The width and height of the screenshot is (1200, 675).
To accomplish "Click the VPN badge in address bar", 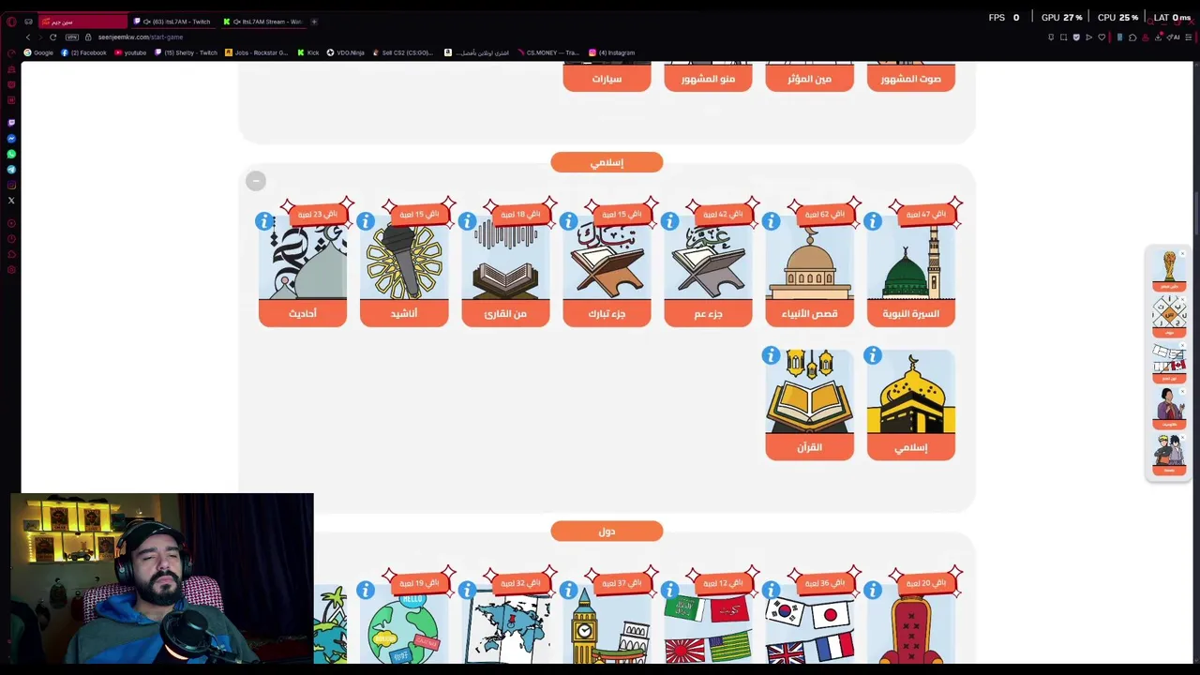I will click(72, 37).
